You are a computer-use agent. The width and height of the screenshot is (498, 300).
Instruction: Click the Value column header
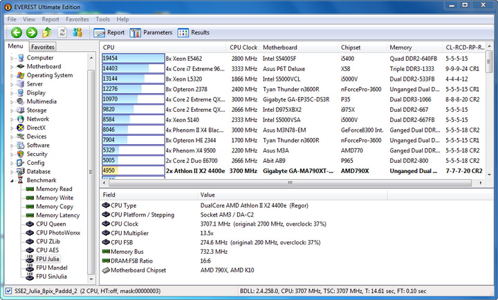(x=292, y=194)
